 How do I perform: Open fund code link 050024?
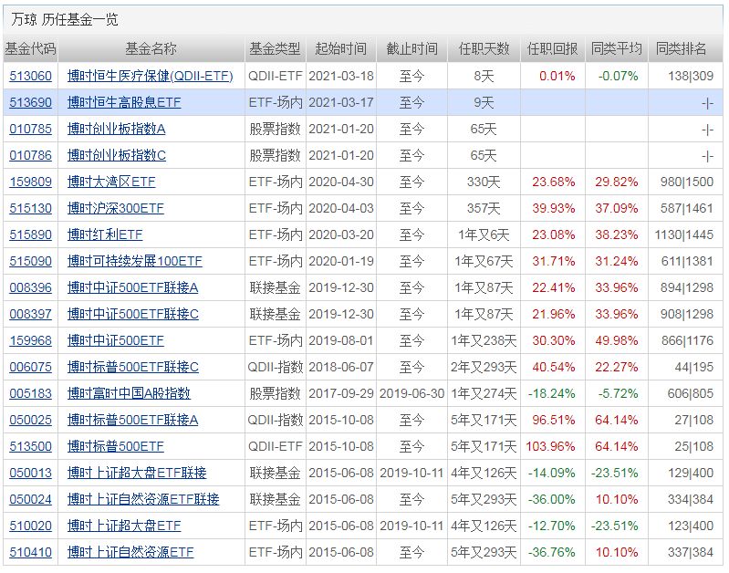30,500
